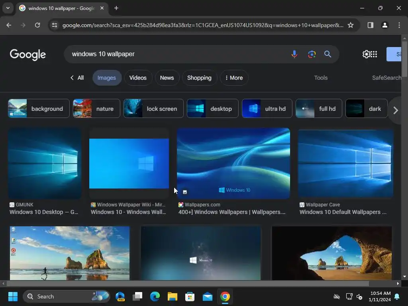The width and height of the screenshot is (408, 306).
Task: Open the Wallpapers.com blue waves image
Action: [233, 163]
